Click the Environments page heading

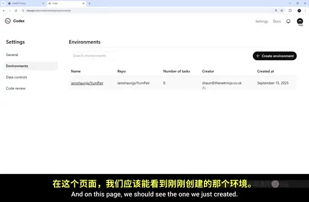tap(84, 42)
